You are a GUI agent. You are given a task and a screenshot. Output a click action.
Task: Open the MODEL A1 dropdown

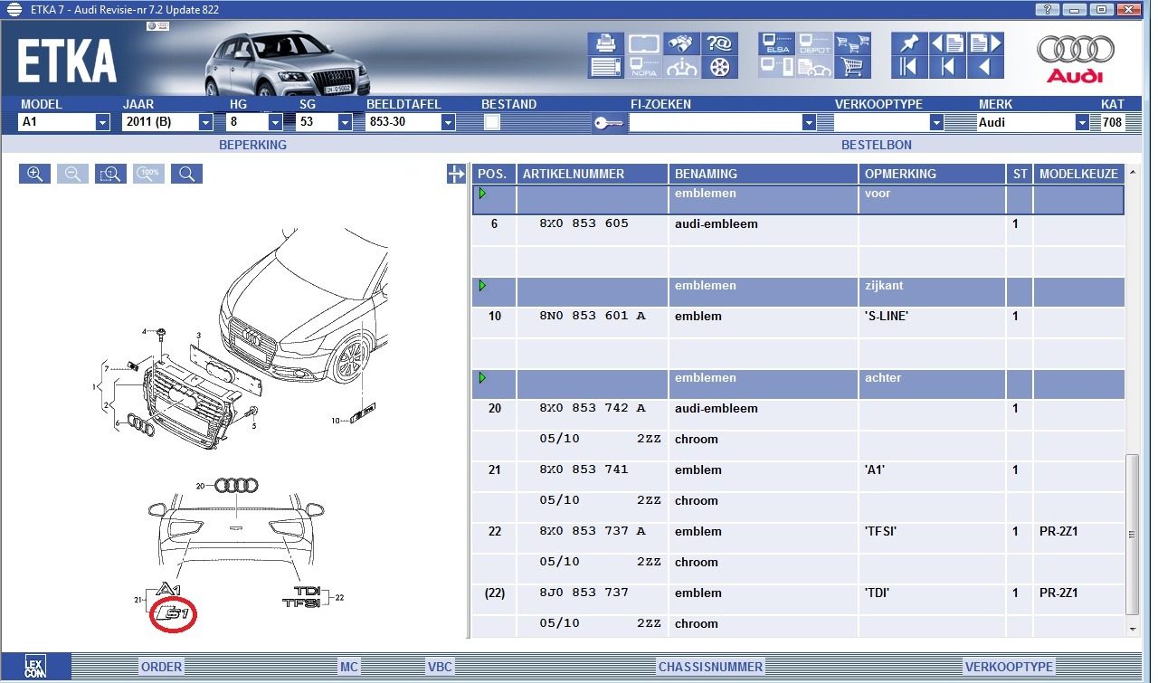coord(64,122)
